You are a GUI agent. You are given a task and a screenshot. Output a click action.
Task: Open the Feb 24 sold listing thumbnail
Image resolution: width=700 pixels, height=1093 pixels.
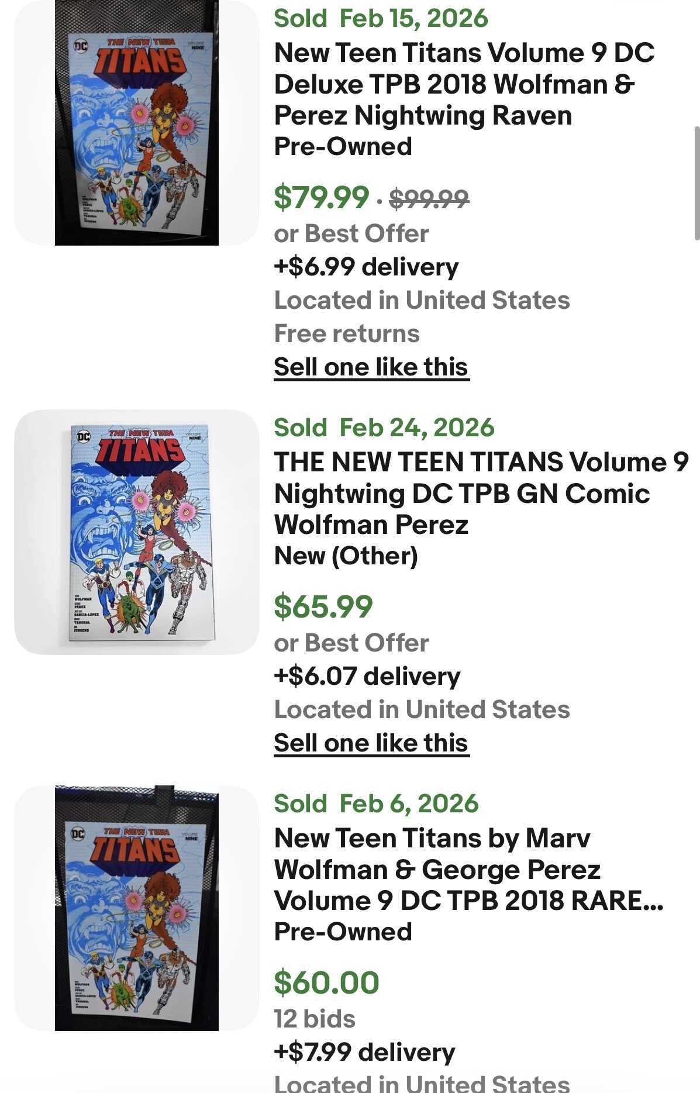136,532
